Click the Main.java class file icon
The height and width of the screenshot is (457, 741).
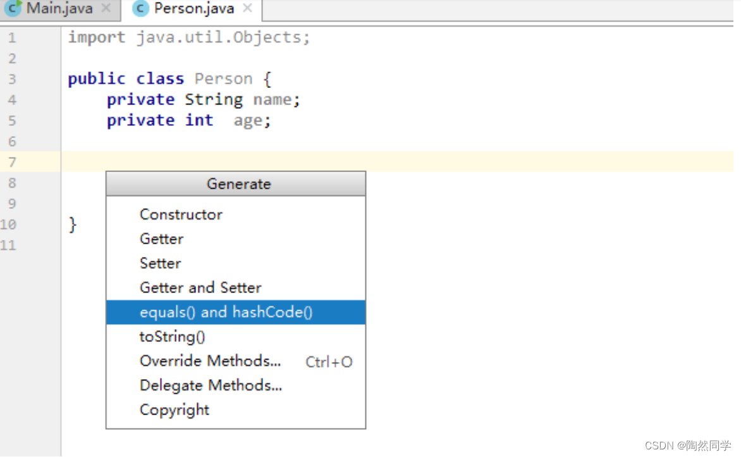click(x=13, y=9)
